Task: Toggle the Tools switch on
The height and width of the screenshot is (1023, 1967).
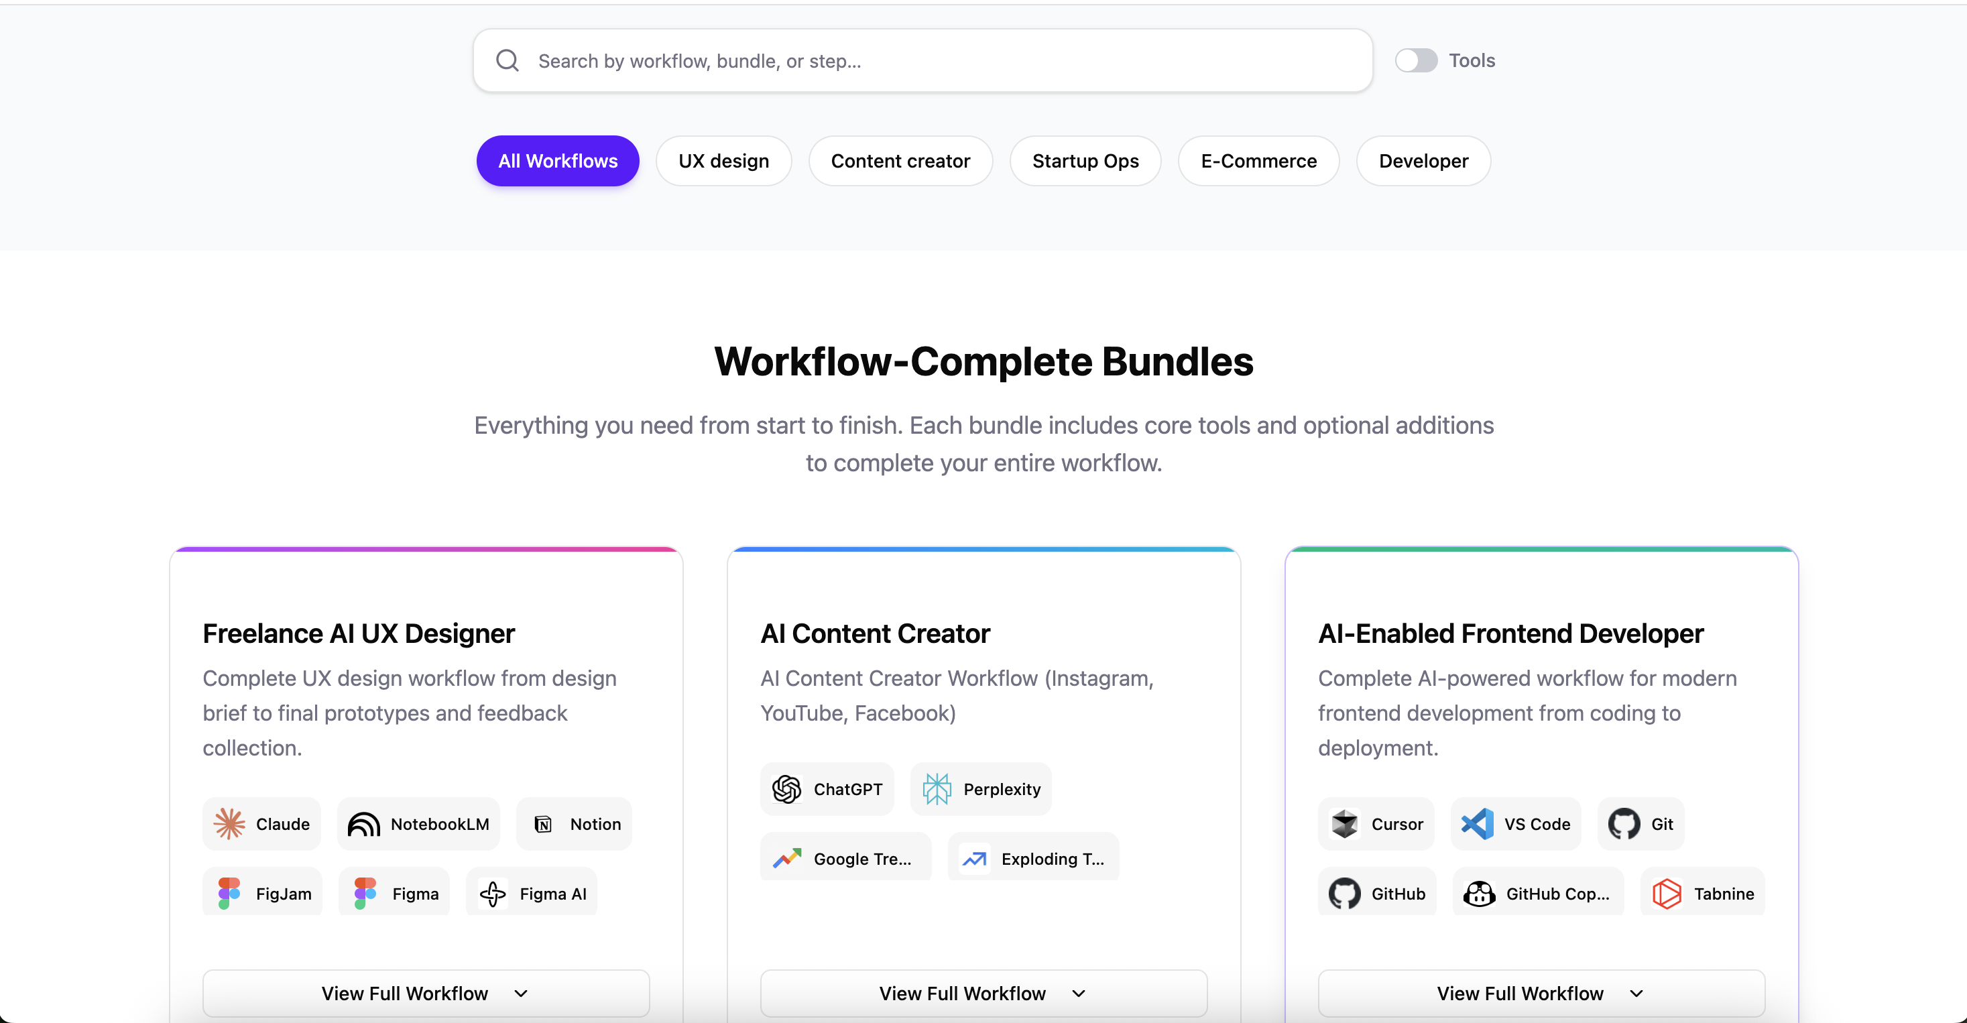Action: click(x=1416, y=60)
